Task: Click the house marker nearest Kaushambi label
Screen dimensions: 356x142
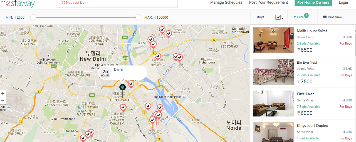Action: pos(169,34)
